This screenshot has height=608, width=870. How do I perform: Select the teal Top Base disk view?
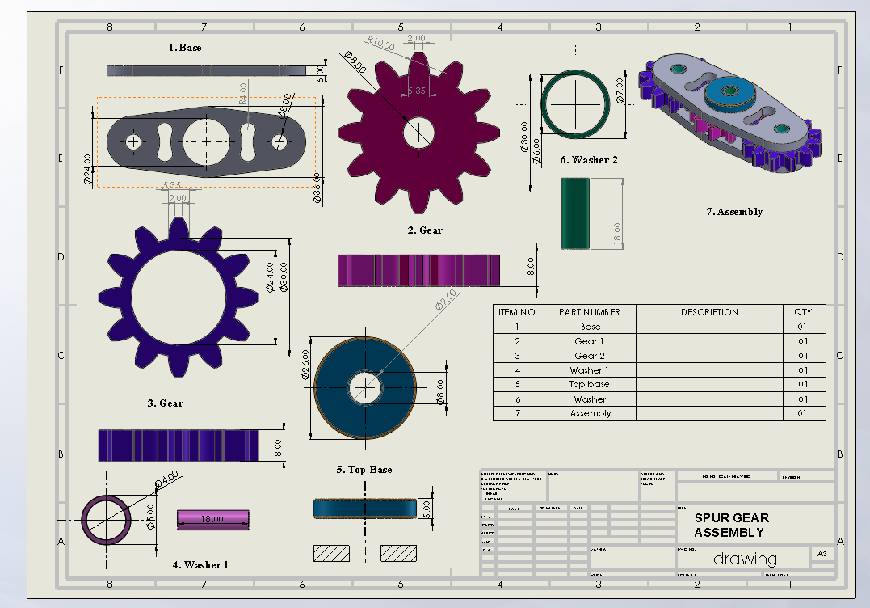point(365,387)
